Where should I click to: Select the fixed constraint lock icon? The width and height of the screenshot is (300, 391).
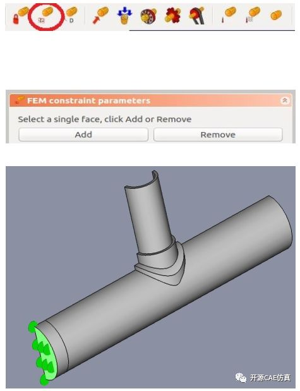[x=20, y=15]
